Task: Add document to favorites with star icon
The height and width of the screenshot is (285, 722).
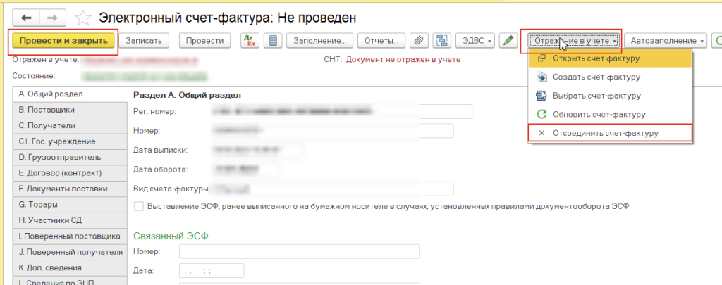Action: coord(83,17)
